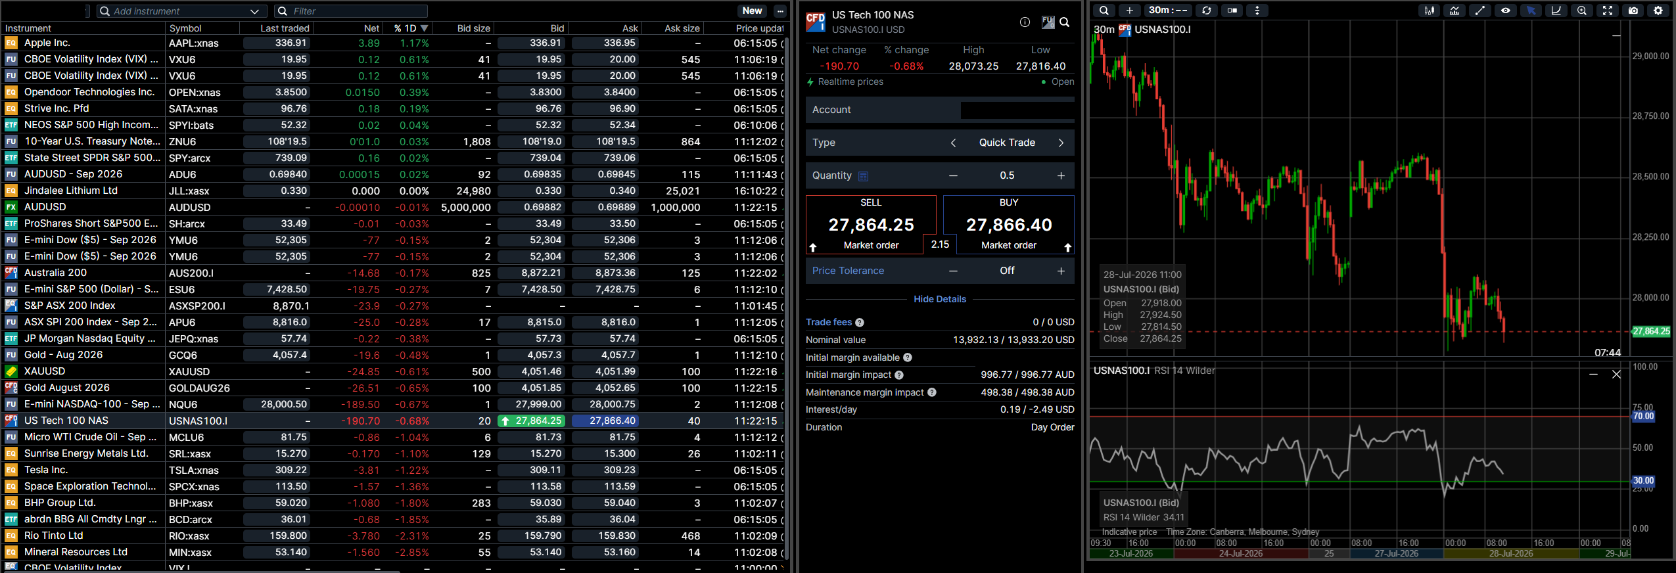Toggle the pointer cursor tool in chart toolbar
This screenshot has height=573, width=1676.
click(x=1531, y=11)
